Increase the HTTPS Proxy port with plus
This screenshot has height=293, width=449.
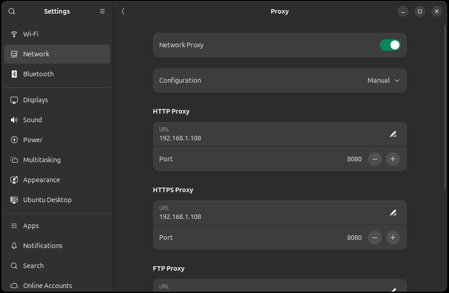[393, 238]
